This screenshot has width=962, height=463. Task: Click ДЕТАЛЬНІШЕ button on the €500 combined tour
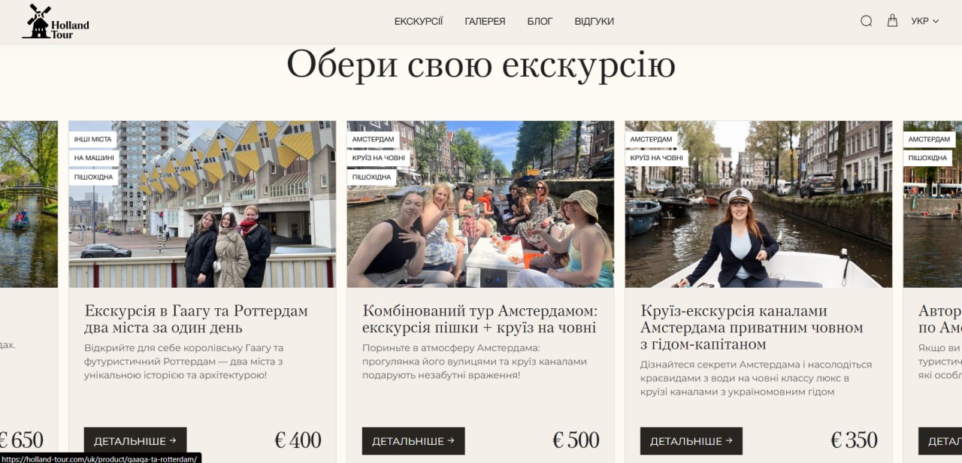[x=413, y=441]
